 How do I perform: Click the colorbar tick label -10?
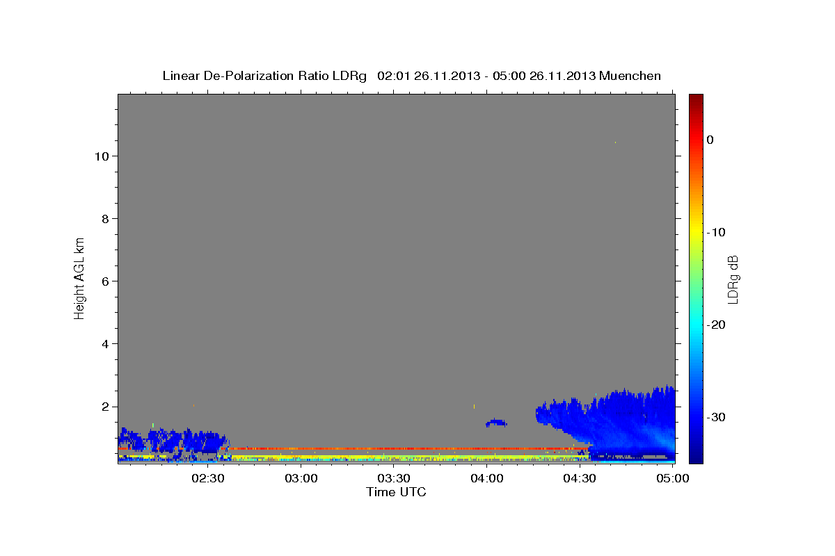[716, 232]
